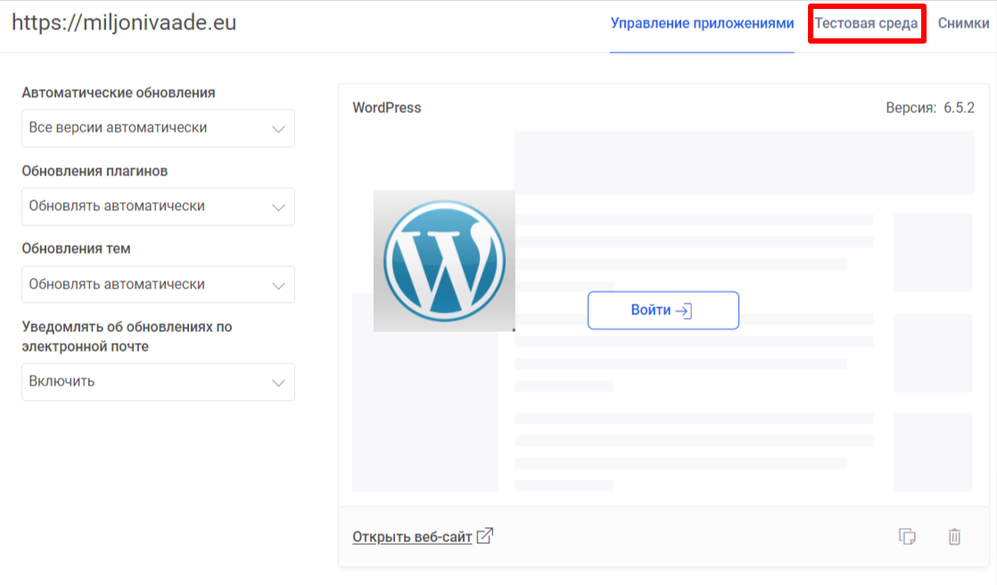Open the Снимки tab

click(x=963, y=24)
